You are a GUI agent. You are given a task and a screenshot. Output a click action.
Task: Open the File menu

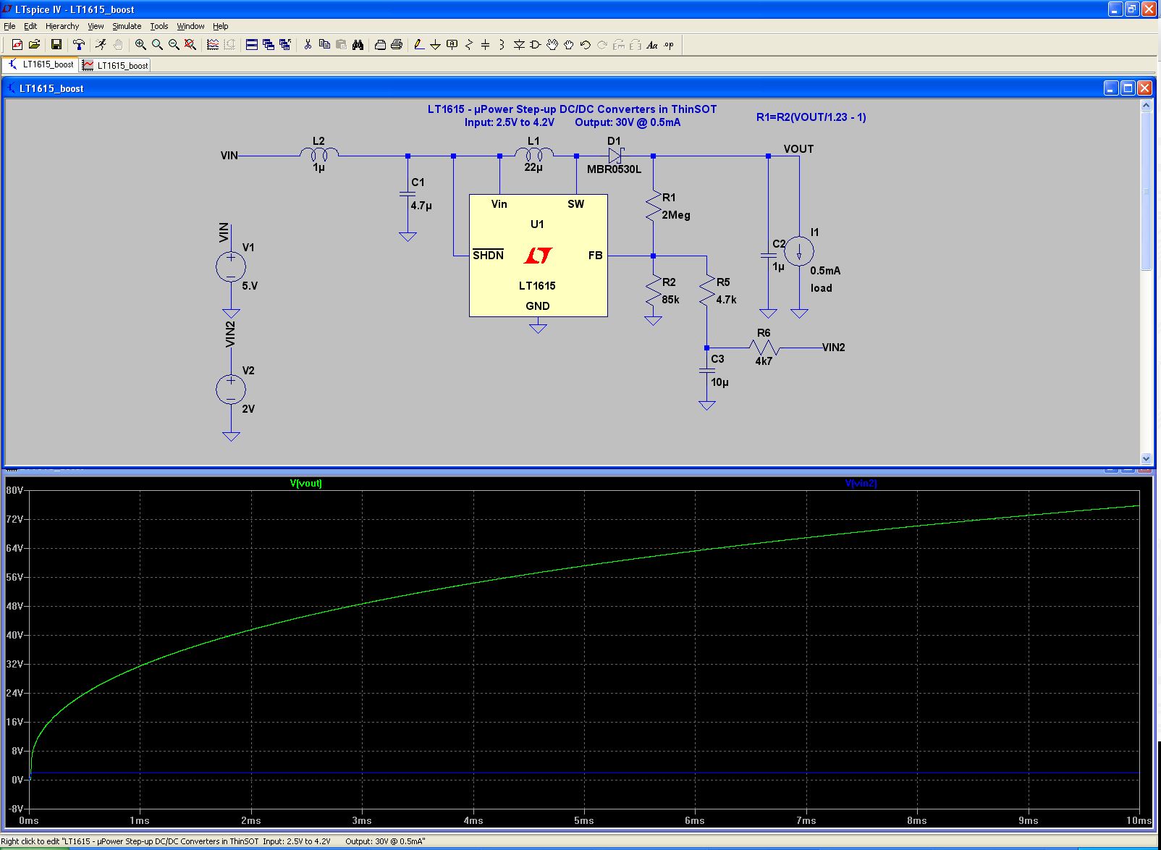[9, 26]
